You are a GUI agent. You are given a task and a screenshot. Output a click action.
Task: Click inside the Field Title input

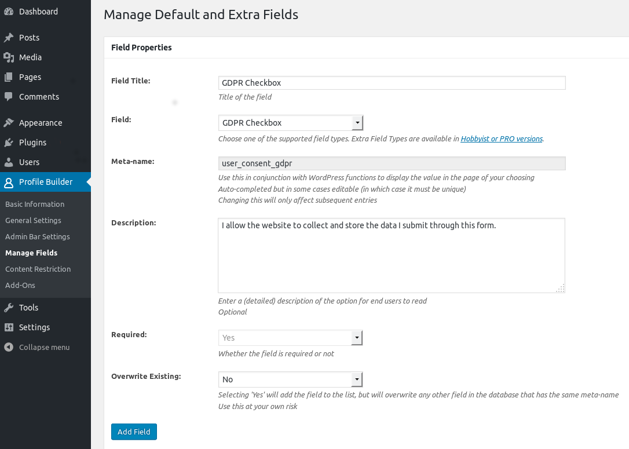(x=391, y=83)
